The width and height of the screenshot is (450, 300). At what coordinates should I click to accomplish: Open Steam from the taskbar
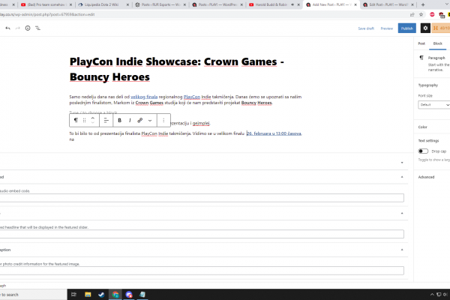101,294
